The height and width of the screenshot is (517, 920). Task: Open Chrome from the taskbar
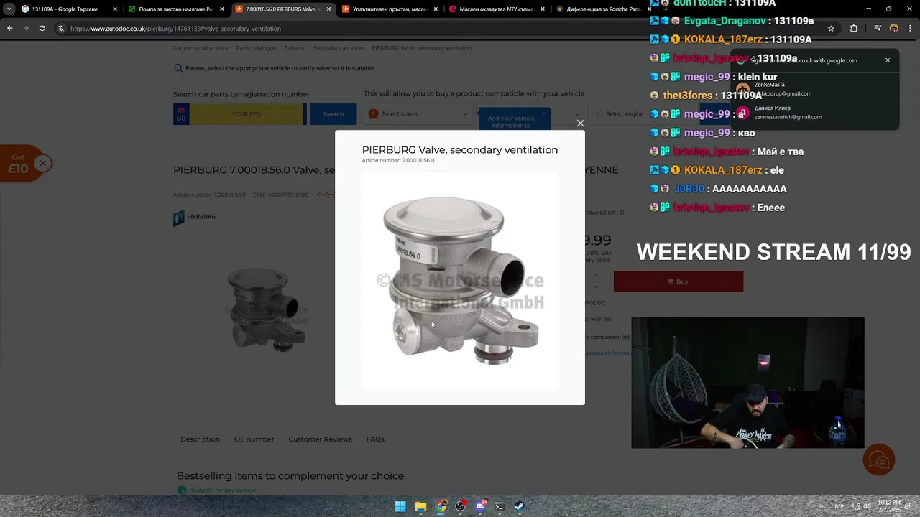pos(441,506)
